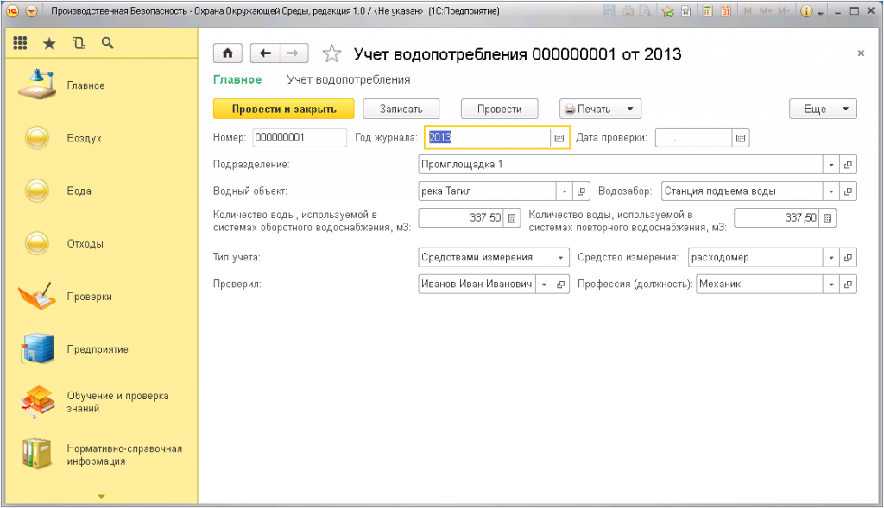
Task: Expand the Тип учета dropdown
Action: (x=561, y=257)
